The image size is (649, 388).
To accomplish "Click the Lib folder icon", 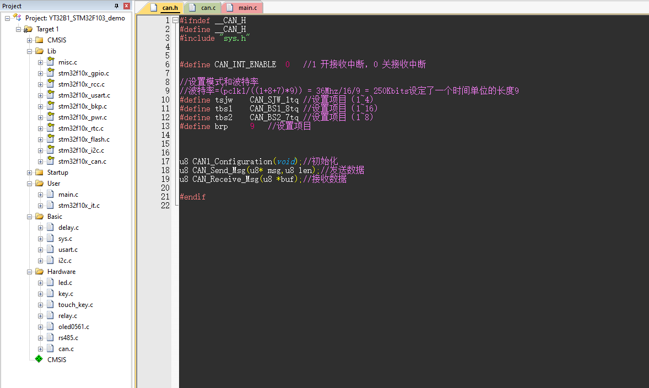I will [39, 51].
